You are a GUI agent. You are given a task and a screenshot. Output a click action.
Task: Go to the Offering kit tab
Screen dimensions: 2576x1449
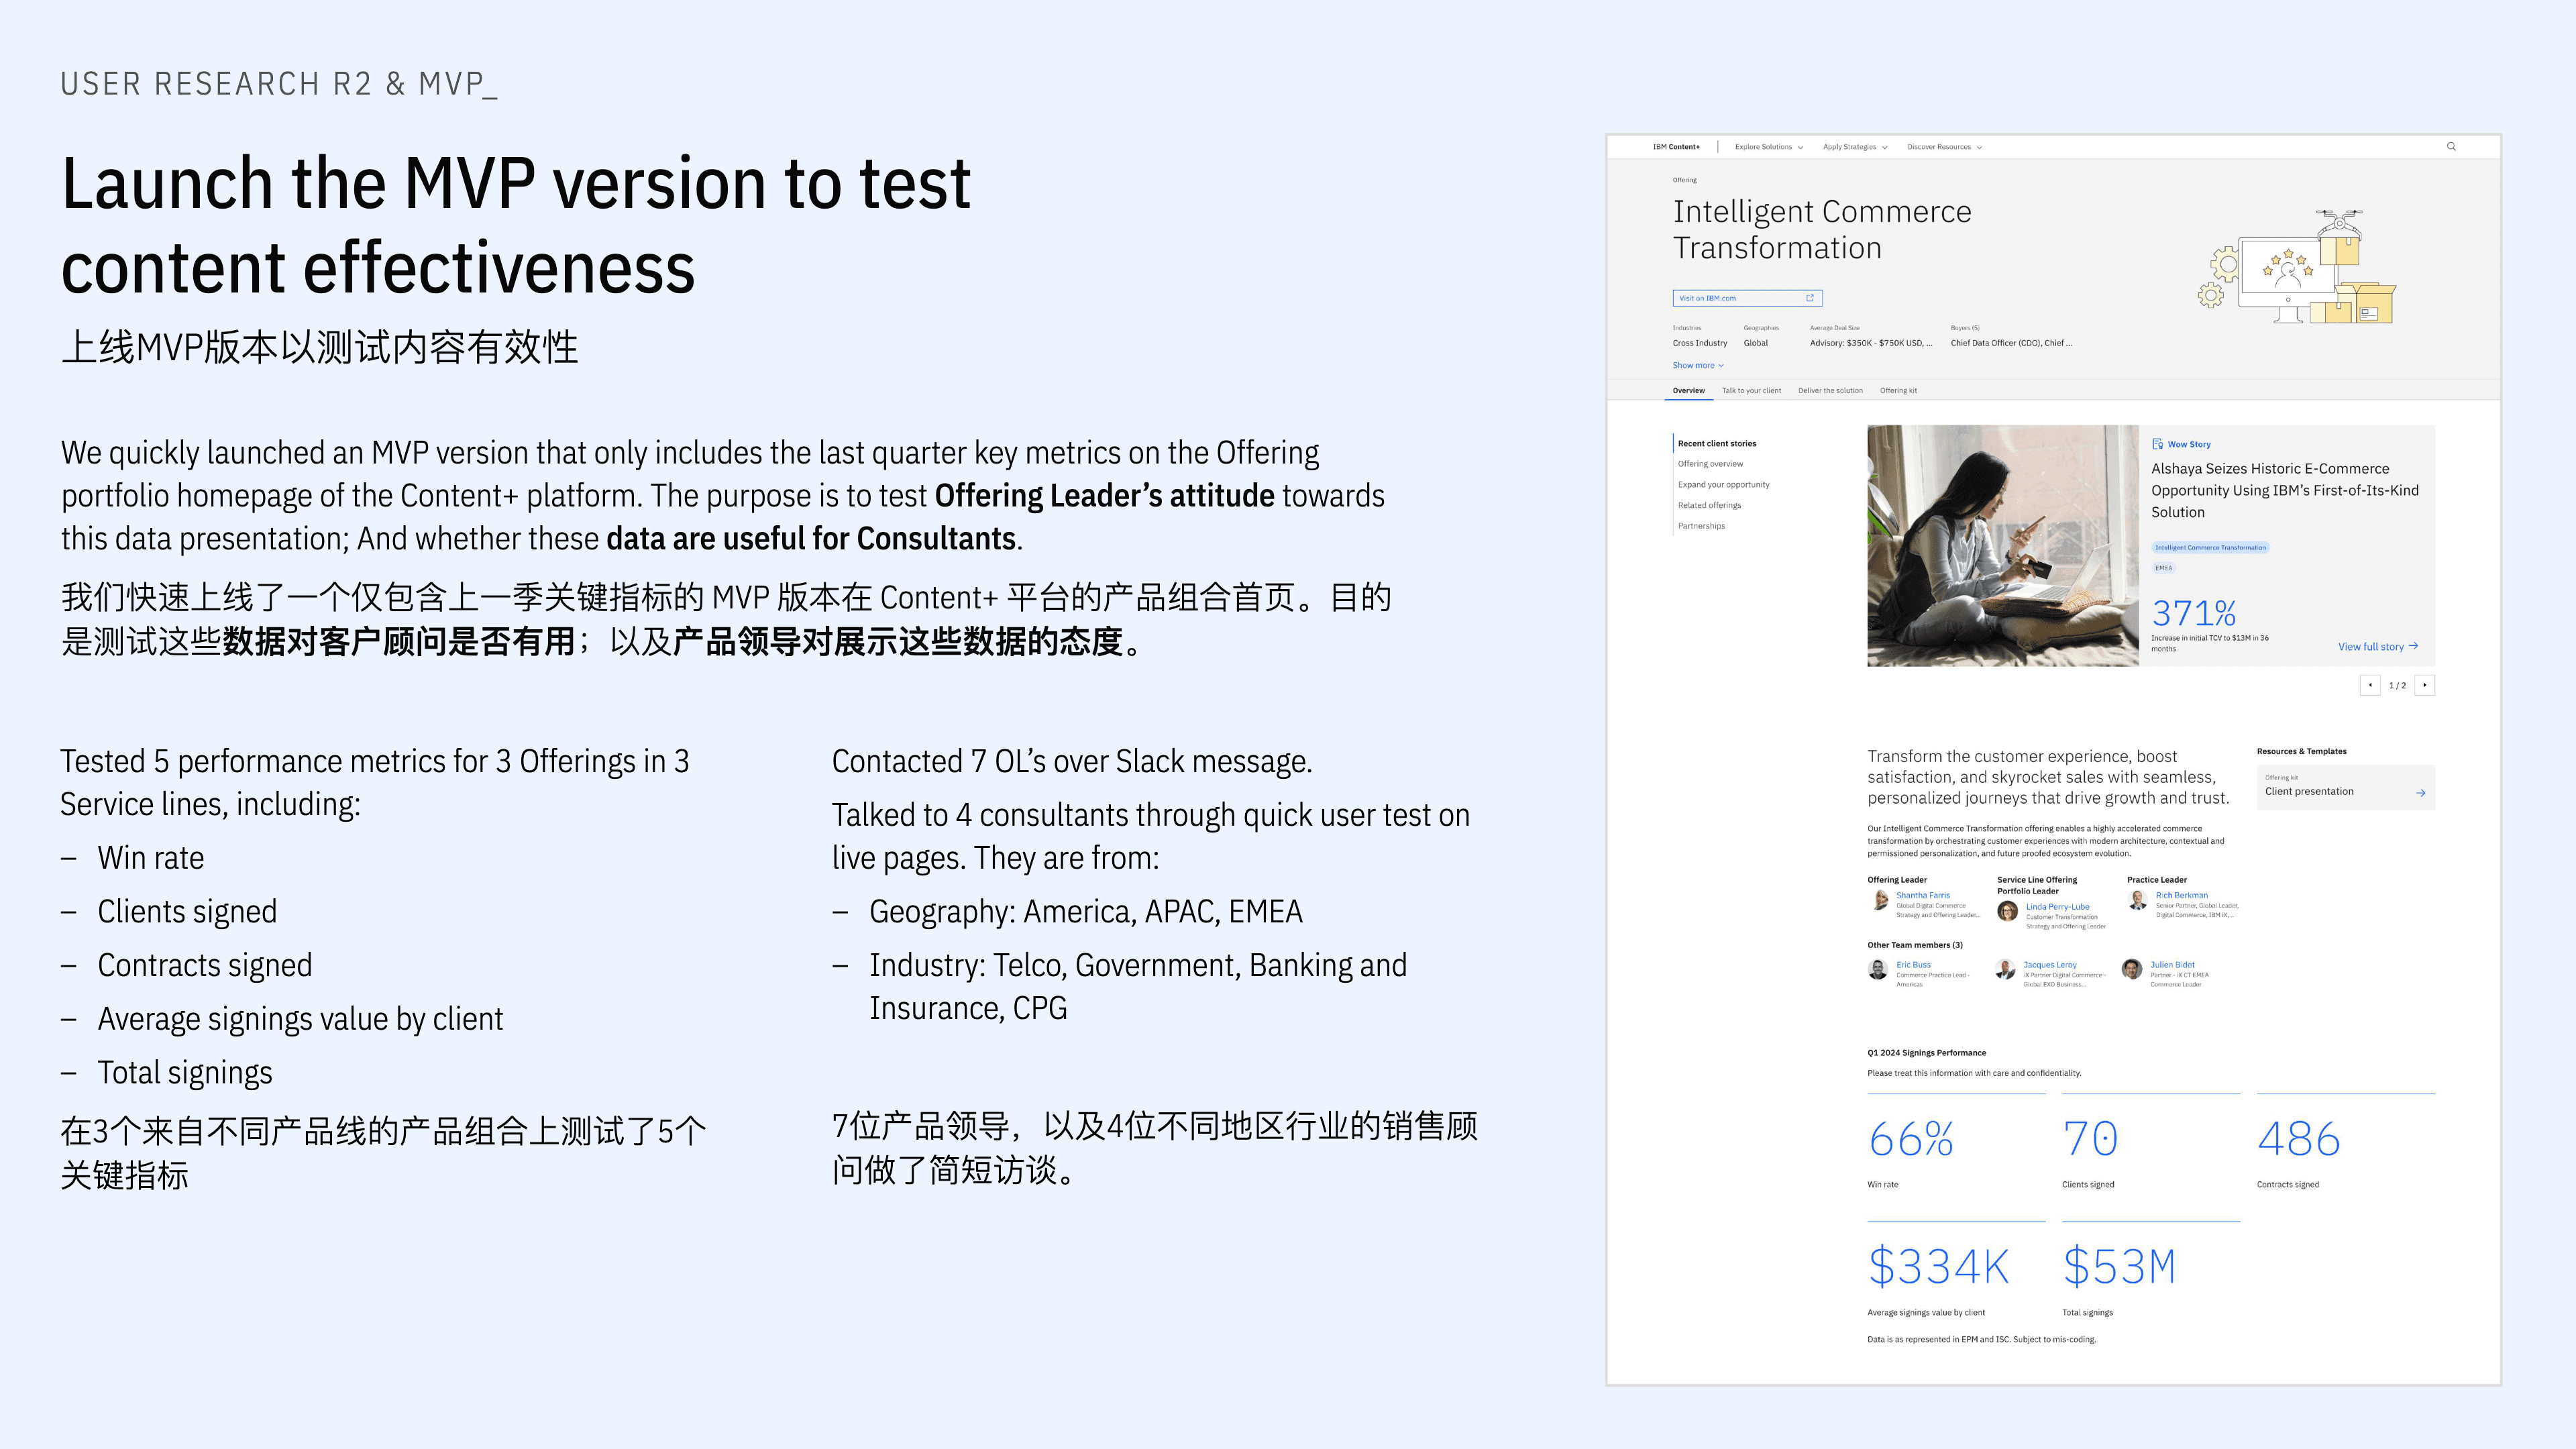coord(1898,391)
